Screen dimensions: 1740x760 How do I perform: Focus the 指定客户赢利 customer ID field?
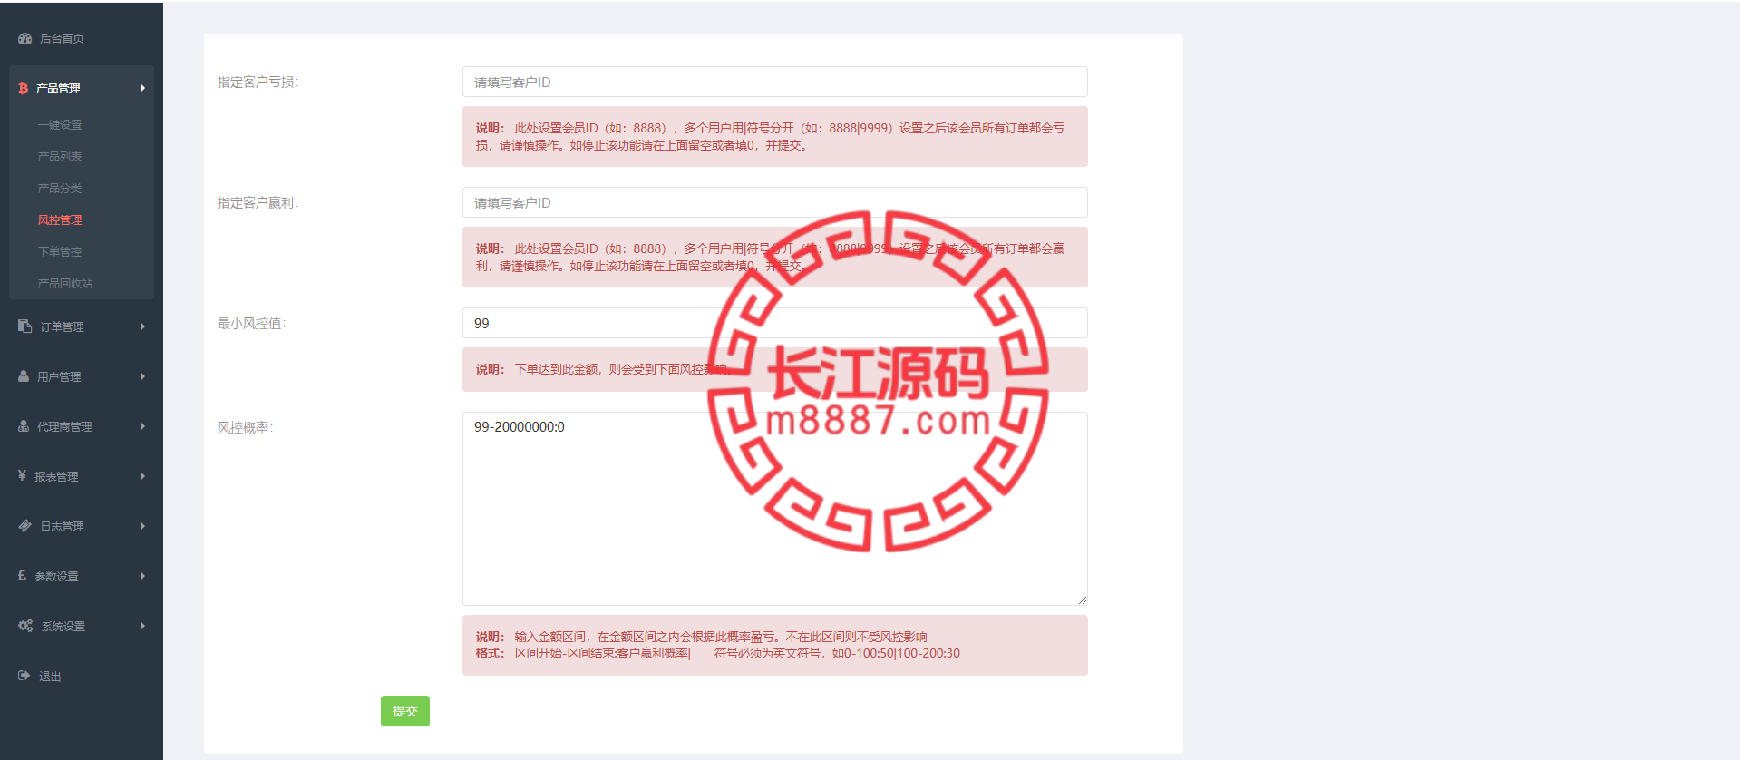click(775, 202)
